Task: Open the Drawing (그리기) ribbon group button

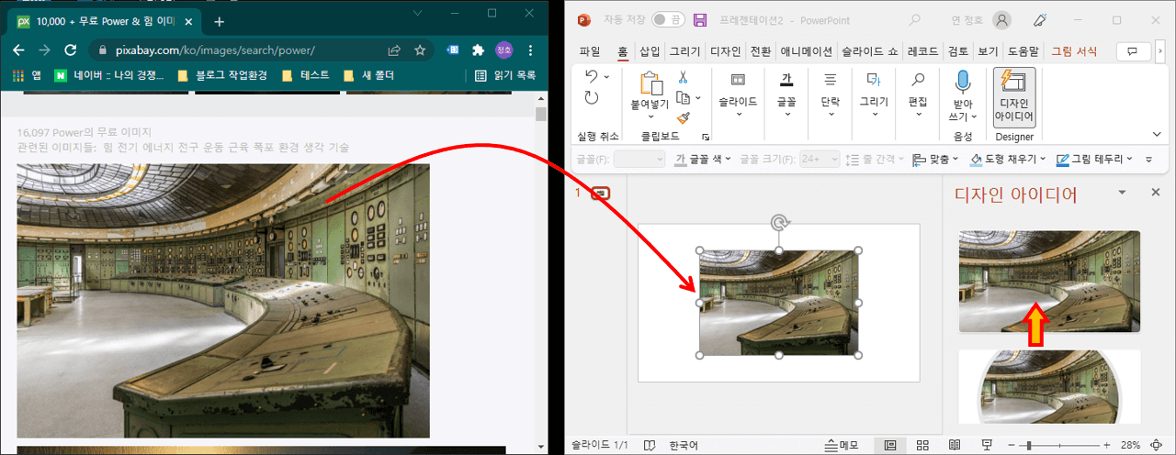Action: pyautogui.click(x=874, y=95)
